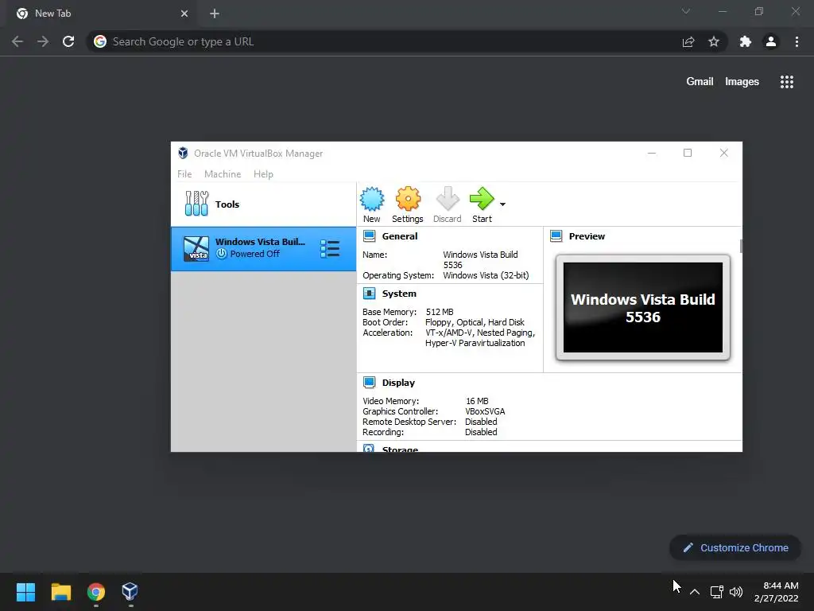Click the Preview section header icon
The width and height of the screenshot is (814, 611).
click(x=556, y=235)
